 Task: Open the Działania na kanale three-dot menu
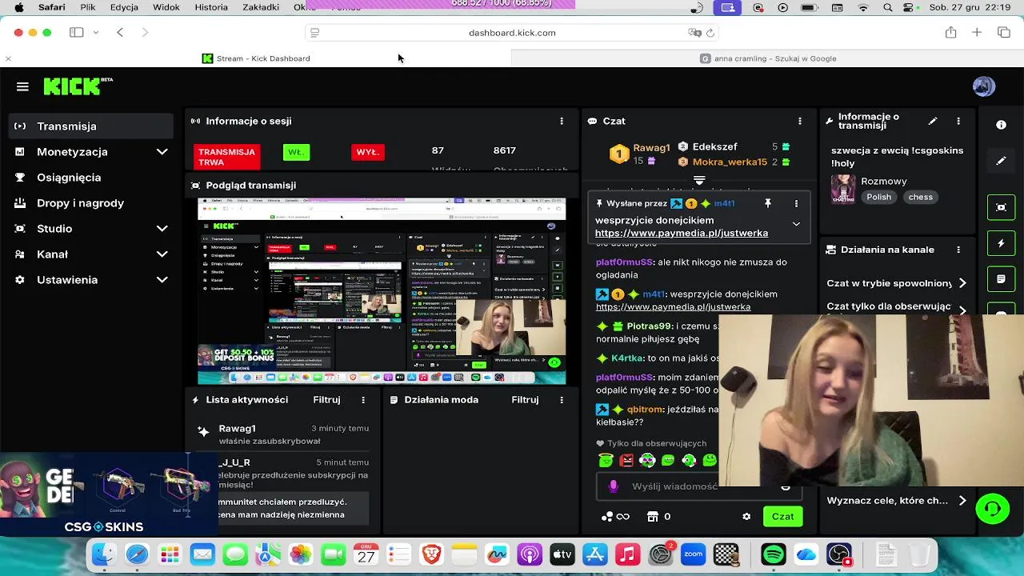[958, 250]
